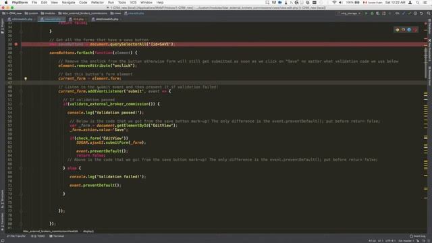Click UTF-8 encoding in status bar

coord(390,241)
